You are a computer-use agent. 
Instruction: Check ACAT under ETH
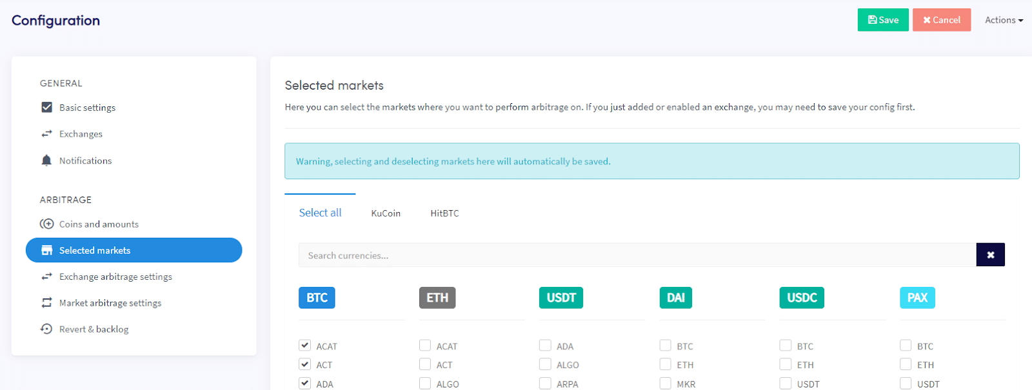coord(425,346)
